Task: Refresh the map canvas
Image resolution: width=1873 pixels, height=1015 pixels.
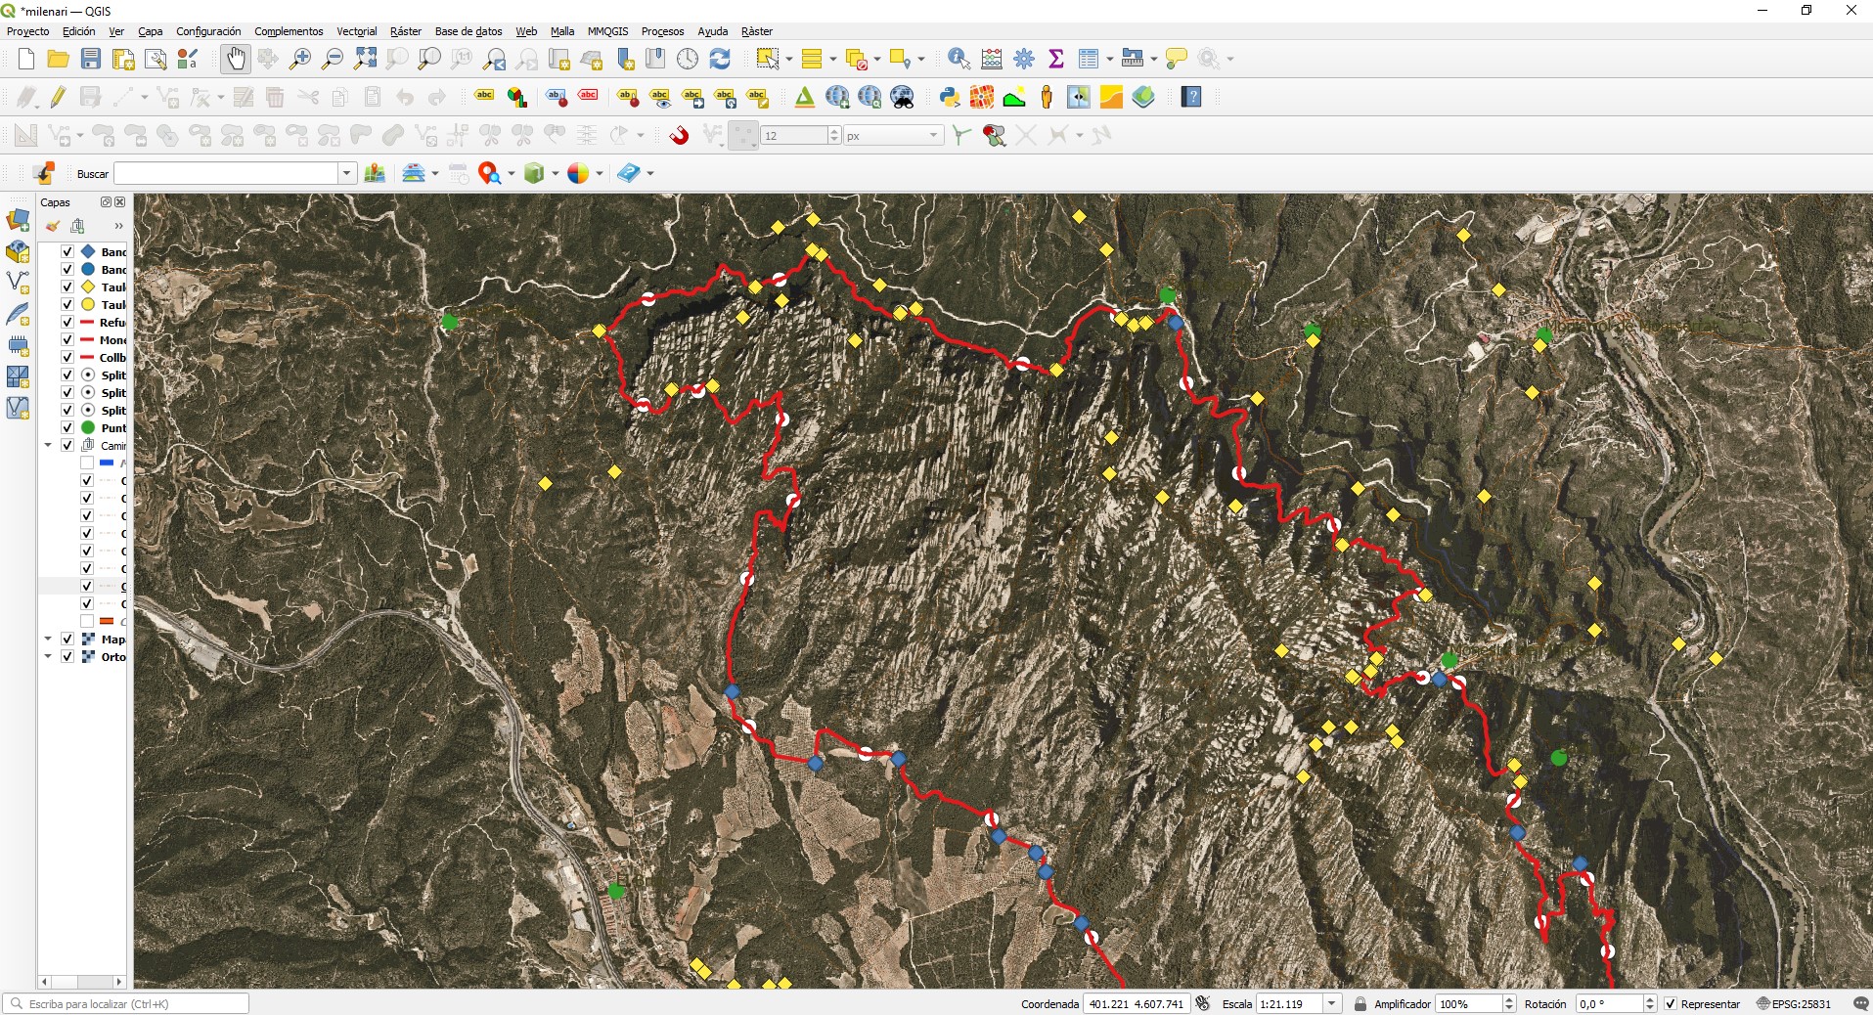Action: pos(720,59)
